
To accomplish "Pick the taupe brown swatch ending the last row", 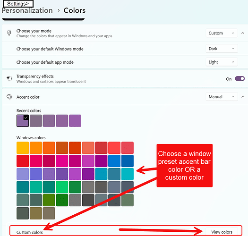I will (49, 213).
